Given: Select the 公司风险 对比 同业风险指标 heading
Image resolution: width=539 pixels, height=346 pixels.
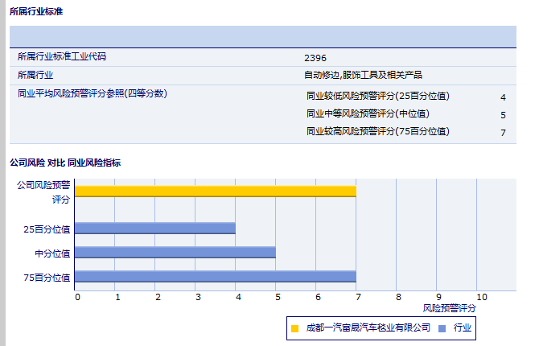Looking at the screenshot, I should pos(65,163).
